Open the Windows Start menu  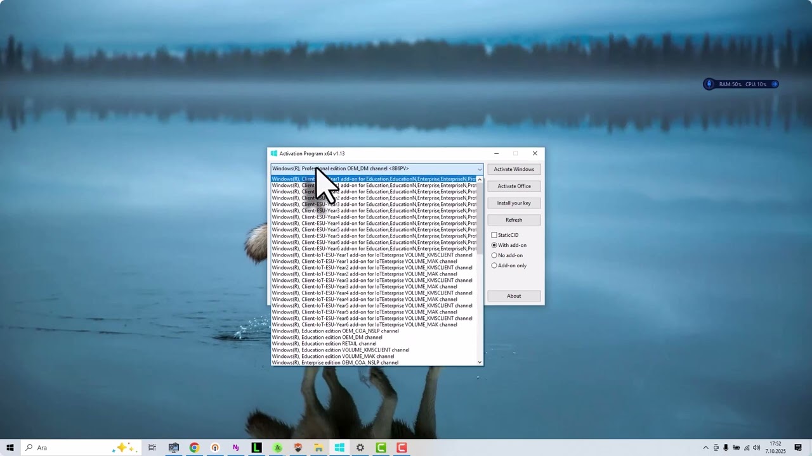pyautogui.click(x=10, y=448)
